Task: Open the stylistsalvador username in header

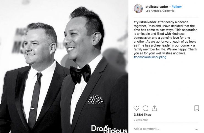Action: (x=157, y=7)
